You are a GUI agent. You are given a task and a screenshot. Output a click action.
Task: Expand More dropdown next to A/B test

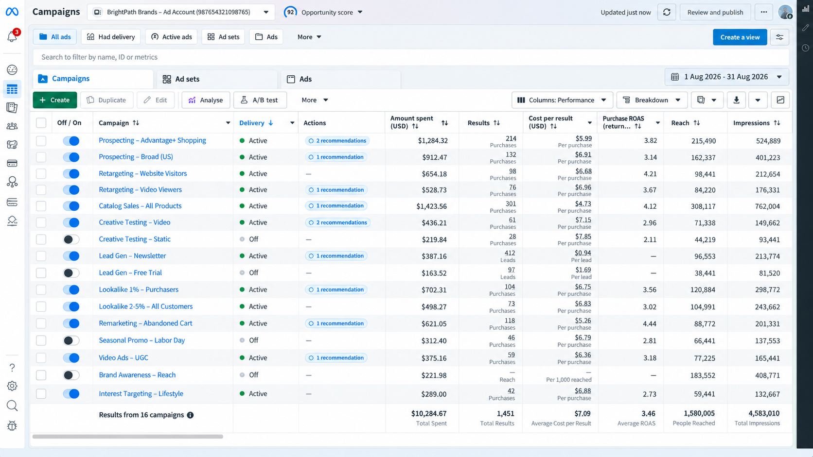(315, 100)
